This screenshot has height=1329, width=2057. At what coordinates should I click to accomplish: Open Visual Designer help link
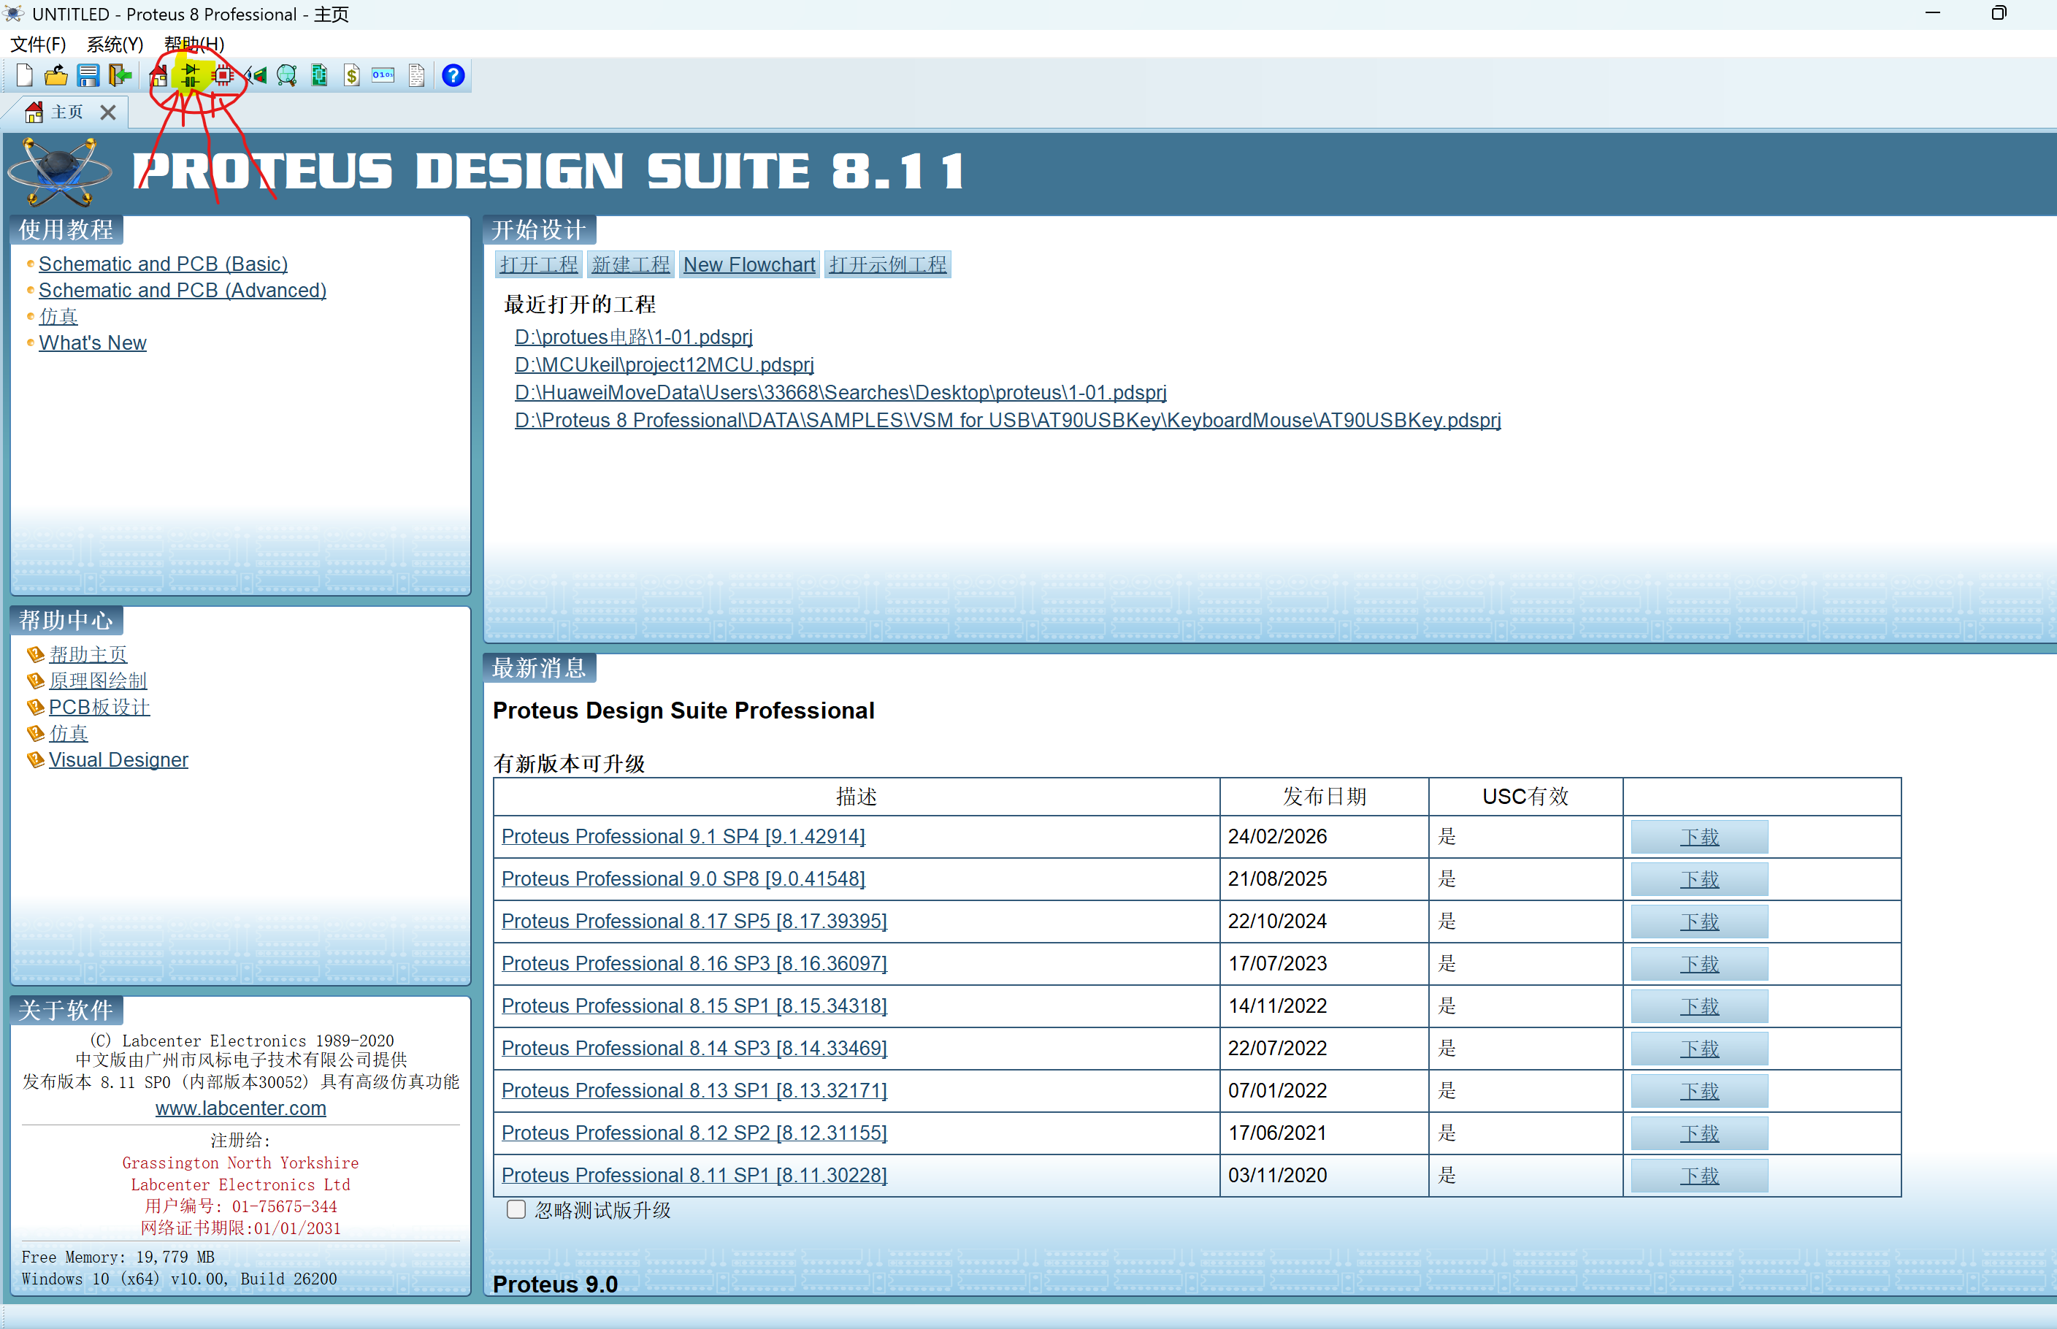pos(118,760)
